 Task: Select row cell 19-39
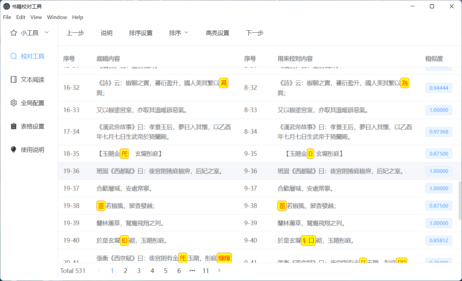pos(71,223)
